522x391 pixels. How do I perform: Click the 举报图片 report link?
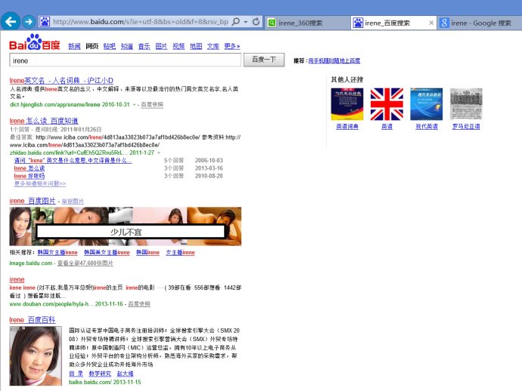point(73,202)
